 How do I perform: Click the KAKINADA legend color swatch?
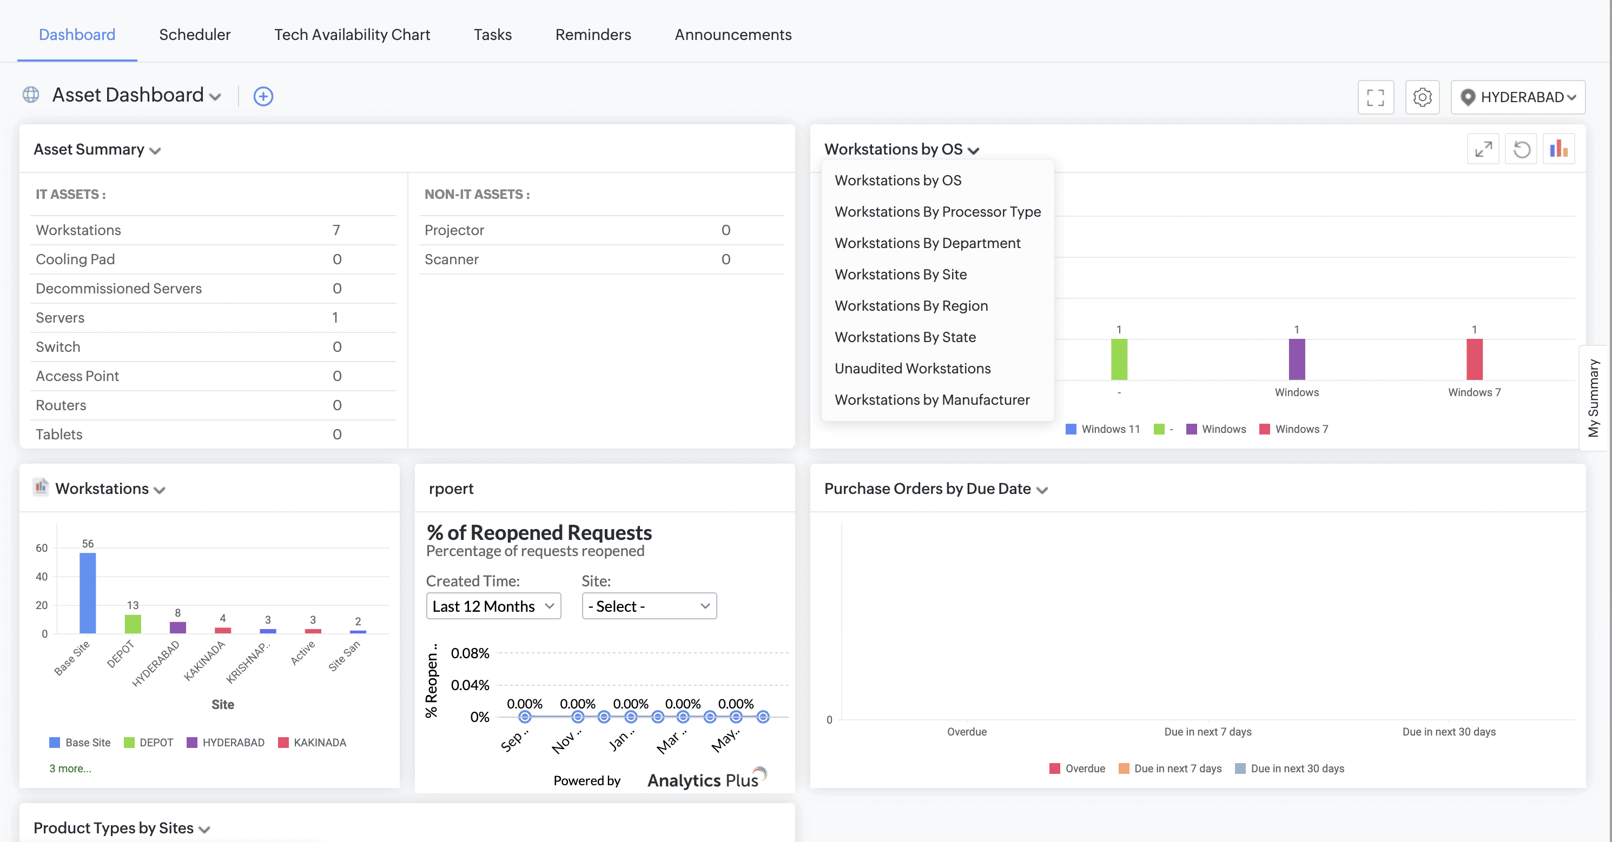pos(283,742)
